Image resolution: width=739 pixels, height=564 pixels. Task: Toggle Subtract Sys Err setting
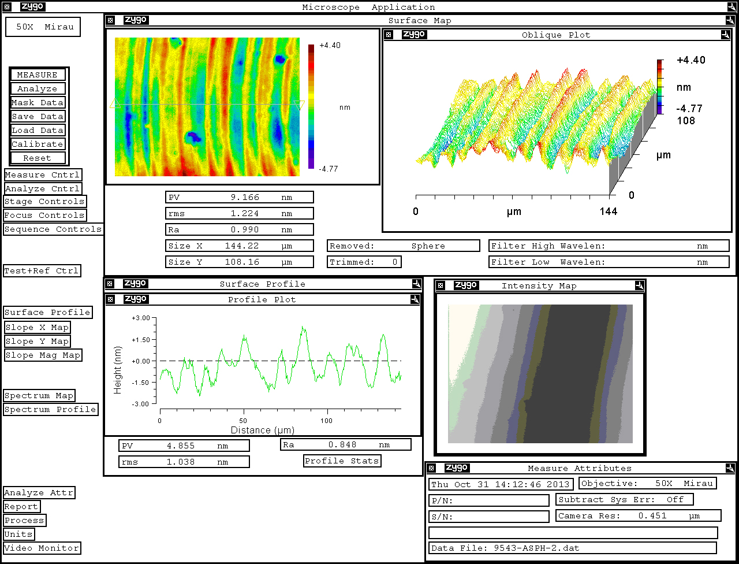point(625,499)
